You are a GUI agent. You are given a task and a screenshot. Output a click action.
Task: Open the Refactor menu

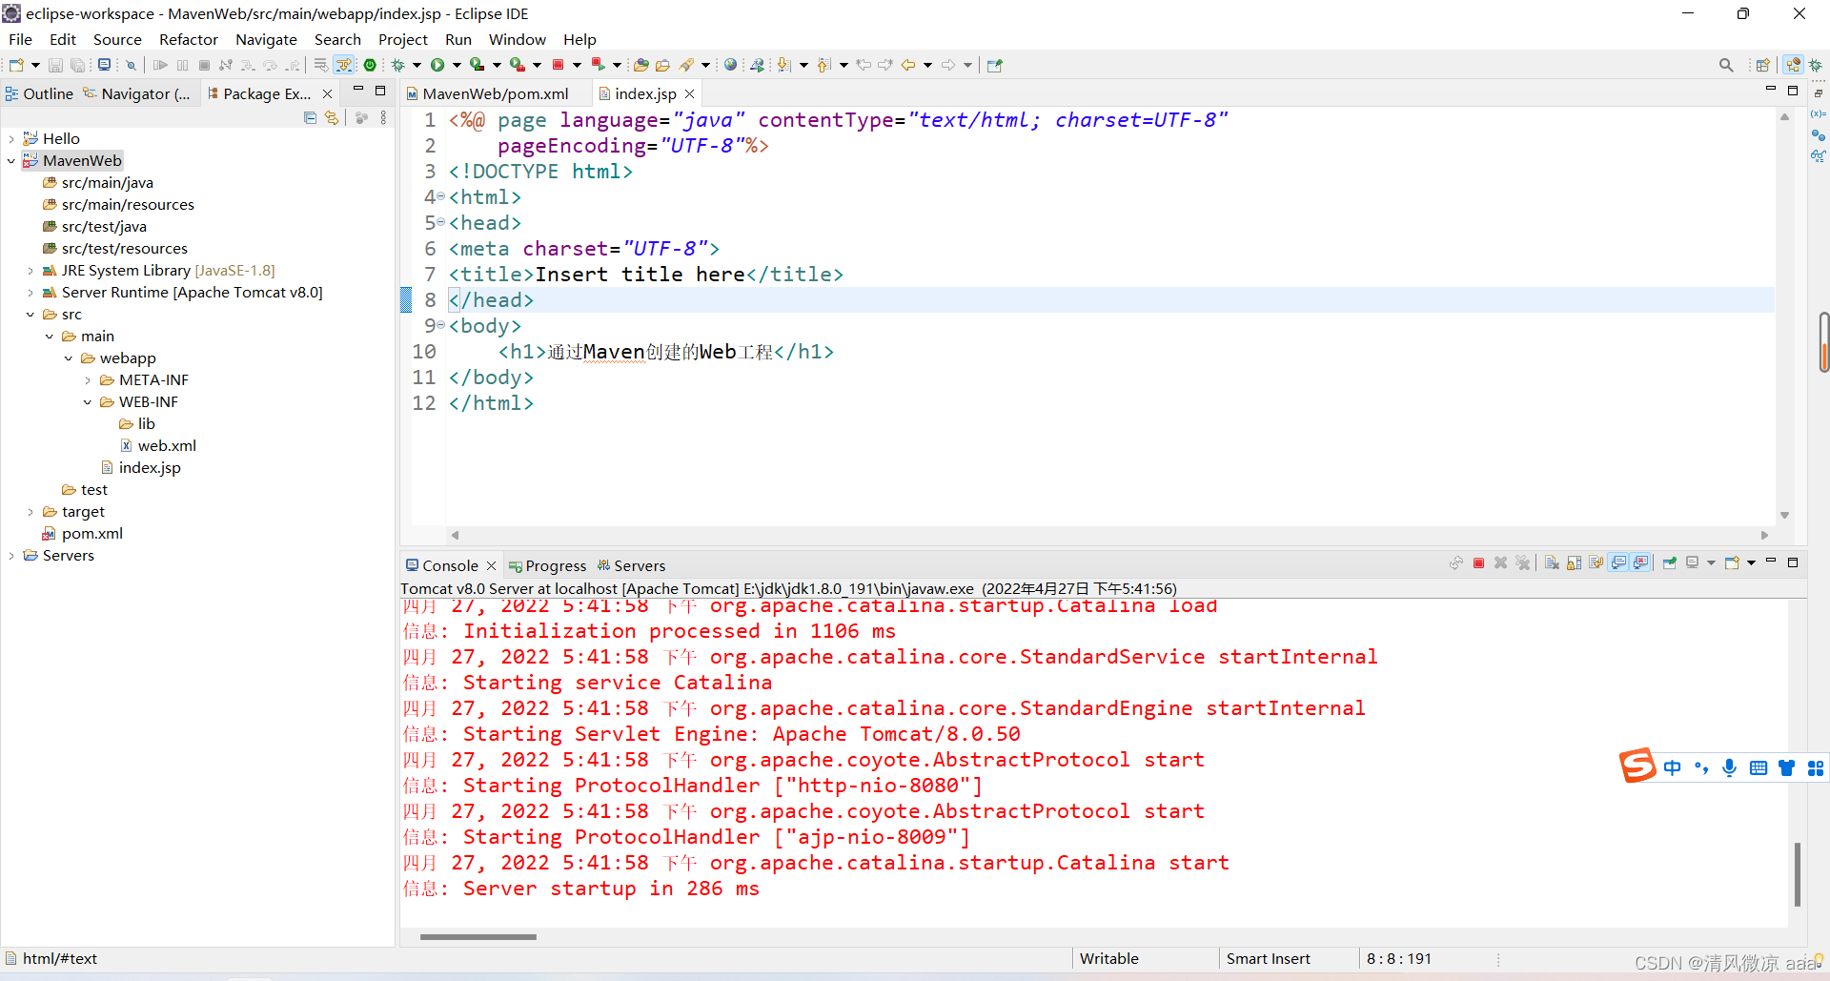coord(189,39)
